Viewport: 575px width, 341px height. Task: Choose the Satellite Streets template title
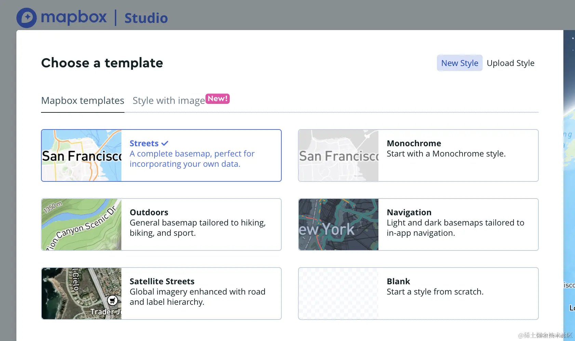coord(162,281)
